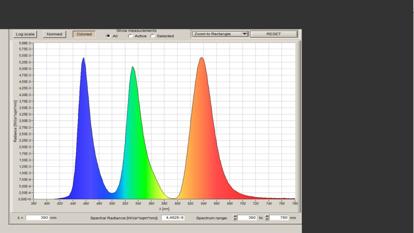
Task: Click the stepper beside the 780 range end
Action: click(267, 218)
